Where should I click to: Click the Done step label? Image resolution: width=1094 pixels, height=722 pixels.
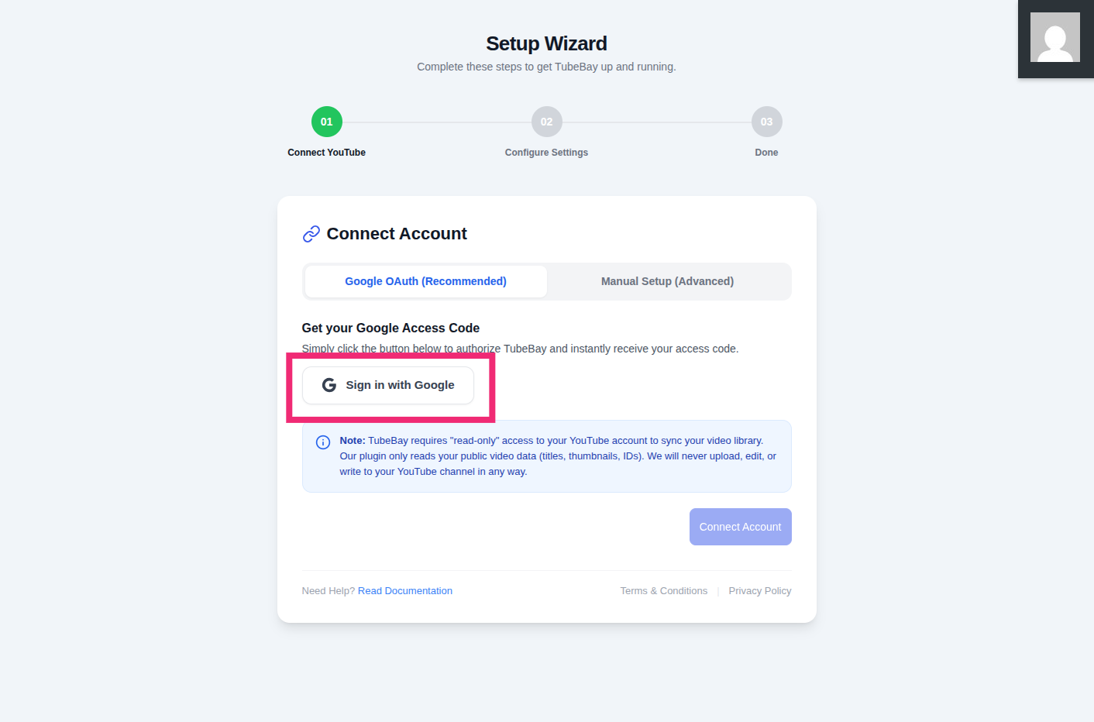coord(766,152)
